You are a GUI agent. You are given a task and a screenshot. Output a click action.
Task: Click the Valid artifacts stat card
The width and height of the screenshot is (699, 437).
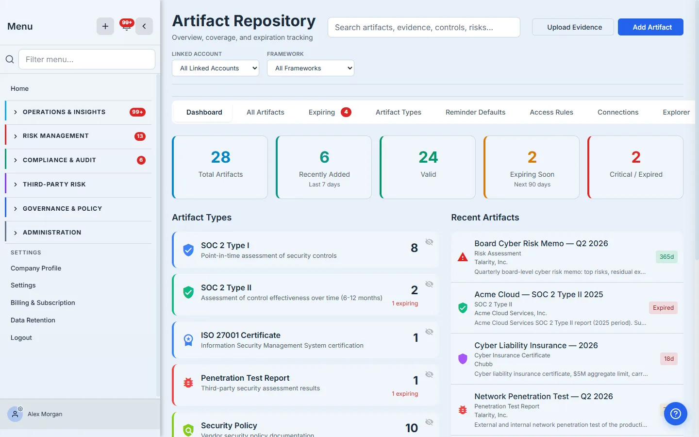click(x=428, y=167)
